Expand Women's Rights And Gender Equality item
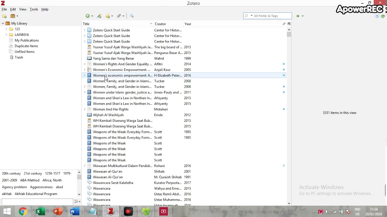Viewport: 387px width, 217px height. click(85, 64)
